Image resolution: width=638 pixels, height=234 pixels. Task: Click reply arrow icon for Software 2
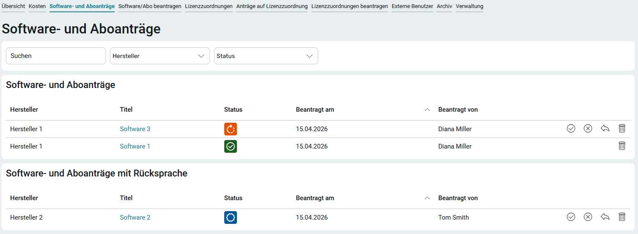coord(605,217)
